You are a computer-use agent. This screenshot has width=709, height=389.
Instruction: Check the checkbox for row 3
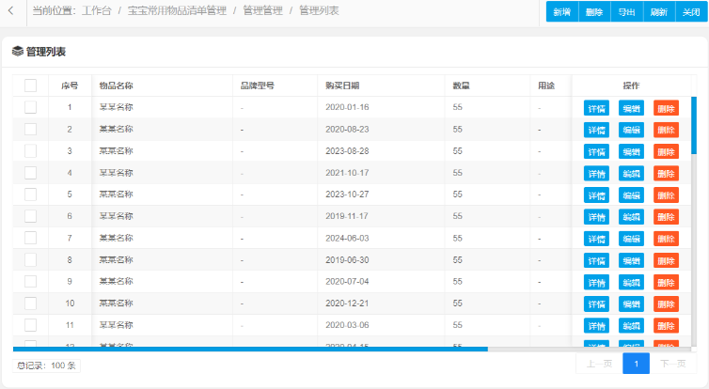point(30,151)
